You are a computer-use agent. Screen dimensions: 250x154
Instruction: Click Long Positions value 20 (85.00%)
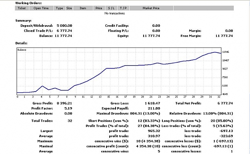(222, 121)
